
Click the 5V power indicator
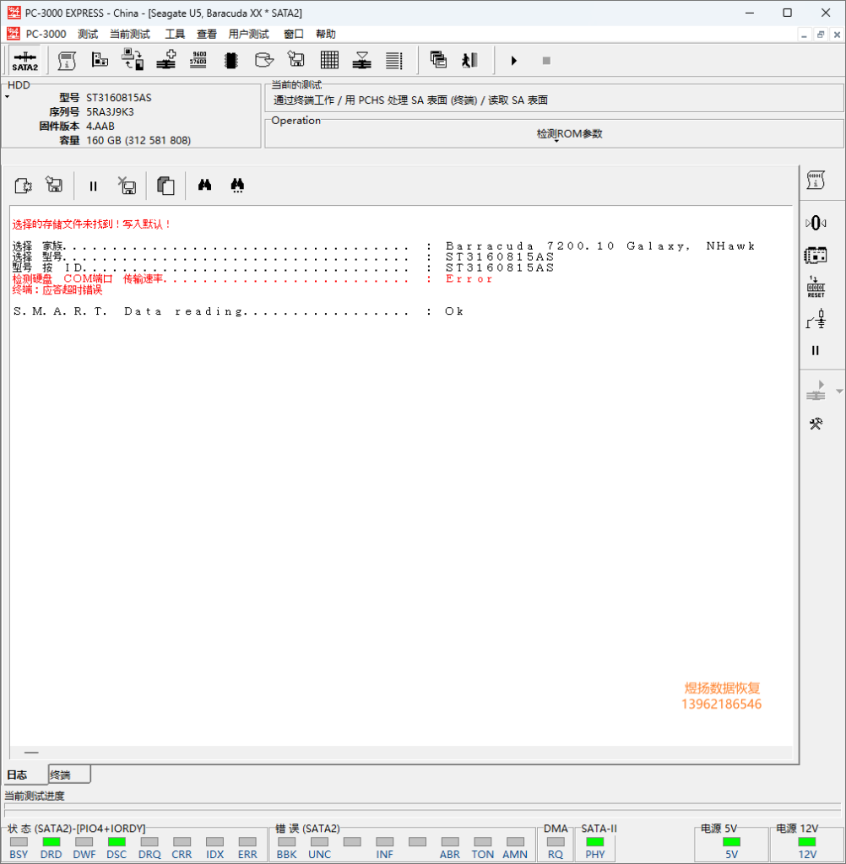pos(731,842)
